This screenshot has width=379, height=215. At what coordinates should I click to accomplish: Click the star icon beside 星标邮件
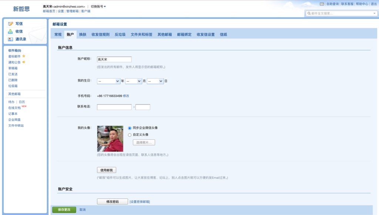click(x=24, y=56)
